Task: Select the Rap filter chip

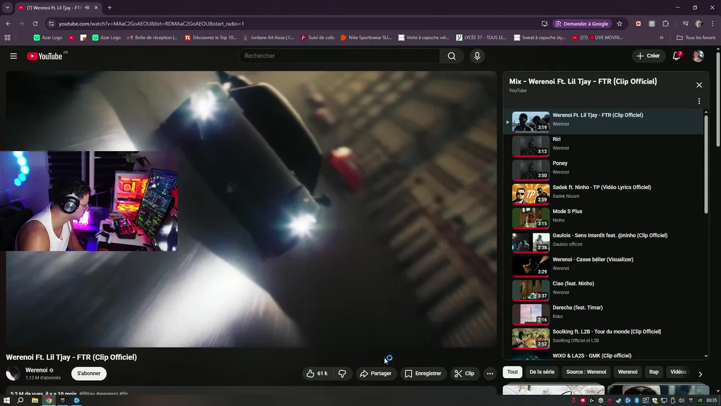Action: [x=654, y=372]
